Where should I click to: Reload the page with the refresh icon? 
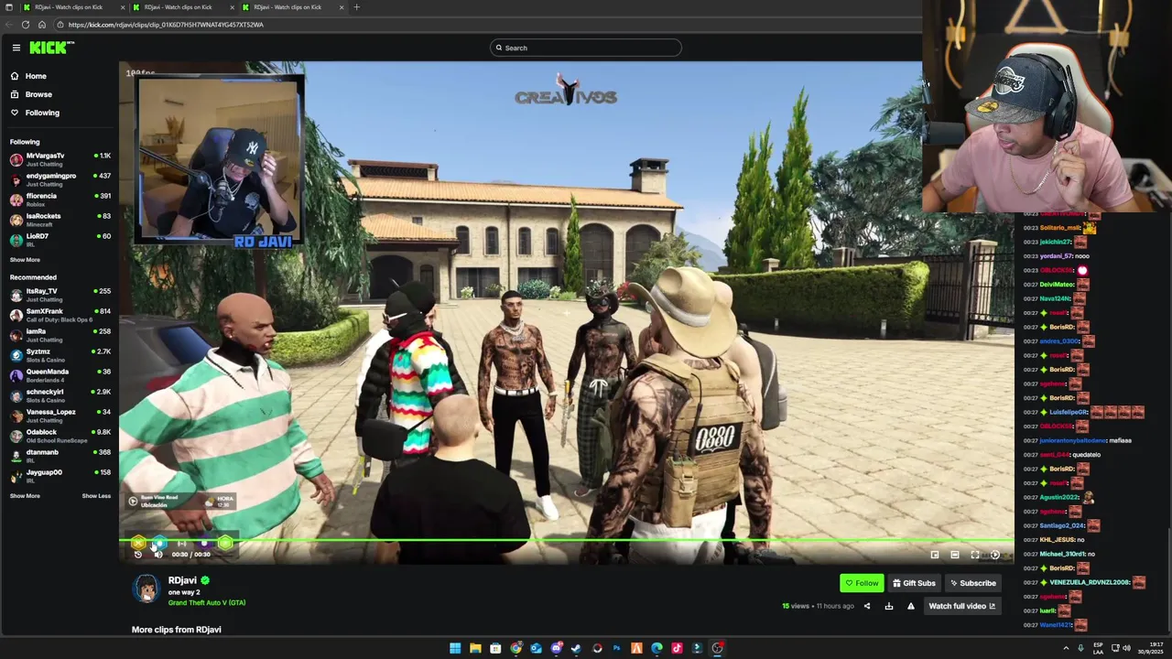pos(26,25)
